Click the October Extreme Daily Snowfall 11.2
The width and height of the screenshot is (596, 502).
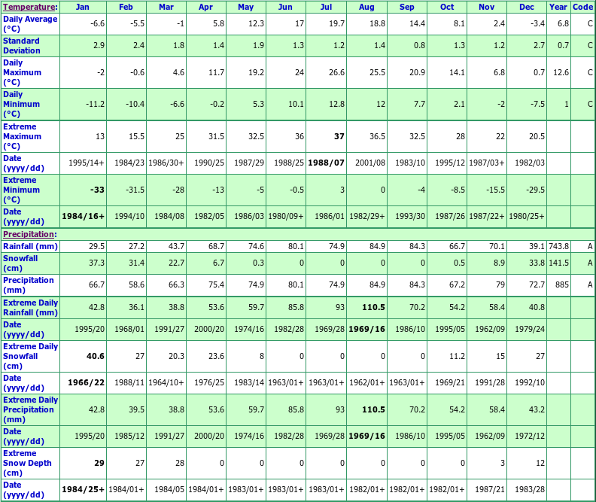[457, 356]
